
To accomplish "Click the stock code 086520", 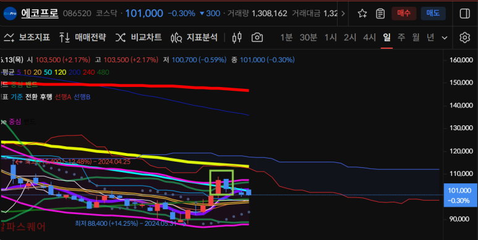I will (x=77, y=14).
